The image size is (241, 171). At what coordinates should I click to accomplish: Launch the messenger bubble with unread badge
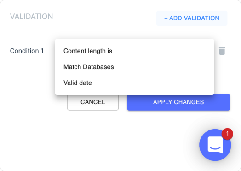pos(215,145)
